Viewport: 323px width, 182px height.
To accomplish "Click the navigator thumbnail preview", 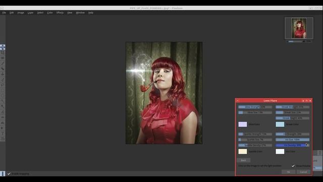I will point(299,28).
